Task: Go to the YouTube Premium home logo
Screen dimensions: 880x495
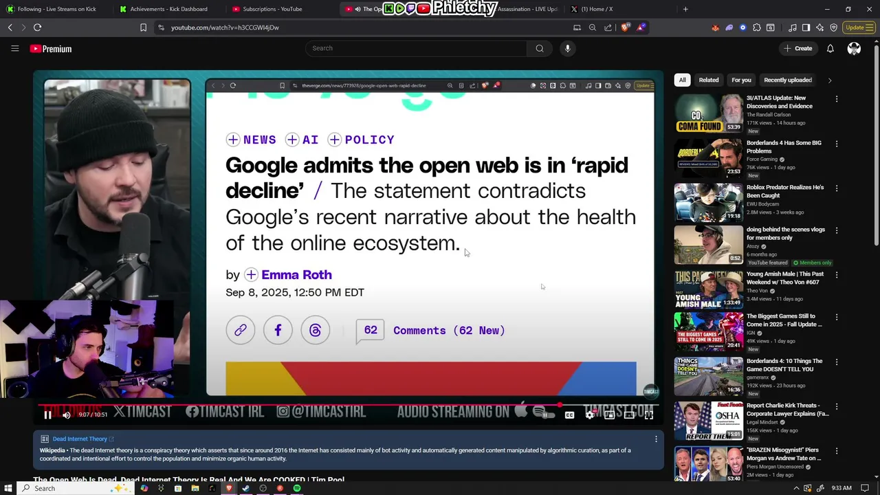Action: (x=51, y=49)
